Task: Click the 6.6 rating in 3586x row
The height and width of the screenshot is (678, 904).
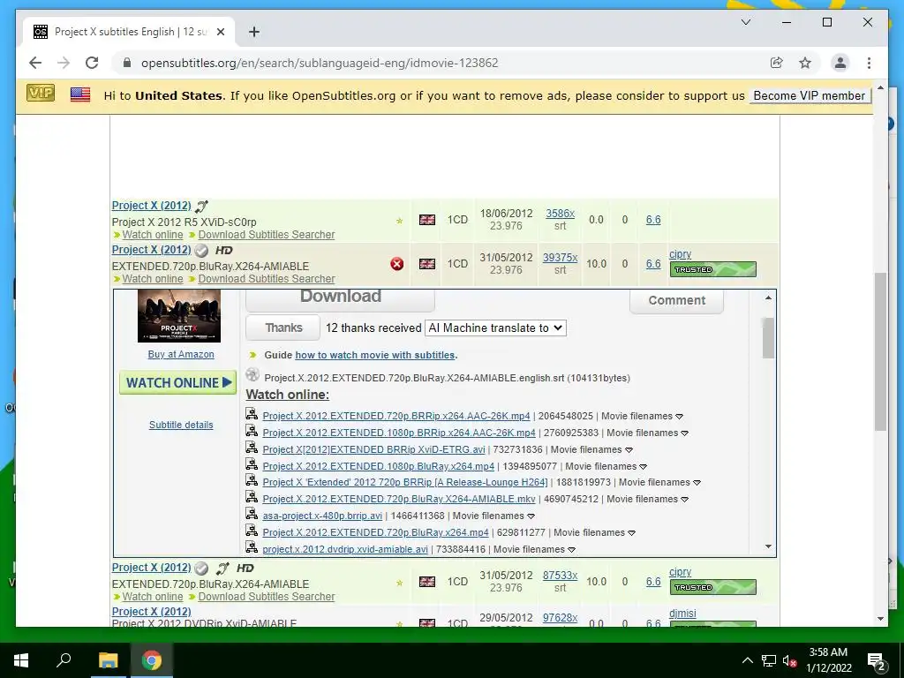Action: [x=653, y=220]
